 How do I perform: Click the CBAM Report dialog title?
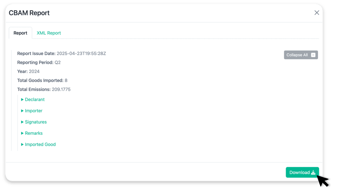tap(29, 13)
